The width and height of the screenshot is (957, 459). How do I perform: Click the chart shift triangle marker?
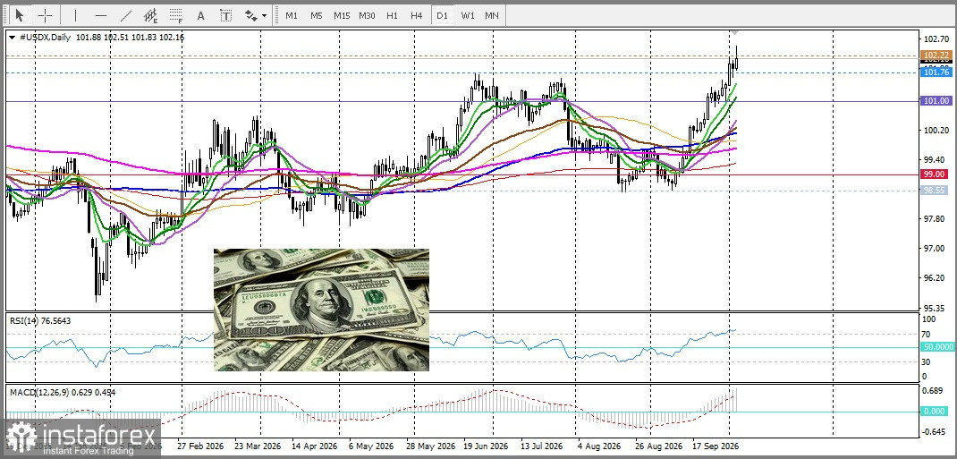736,32
